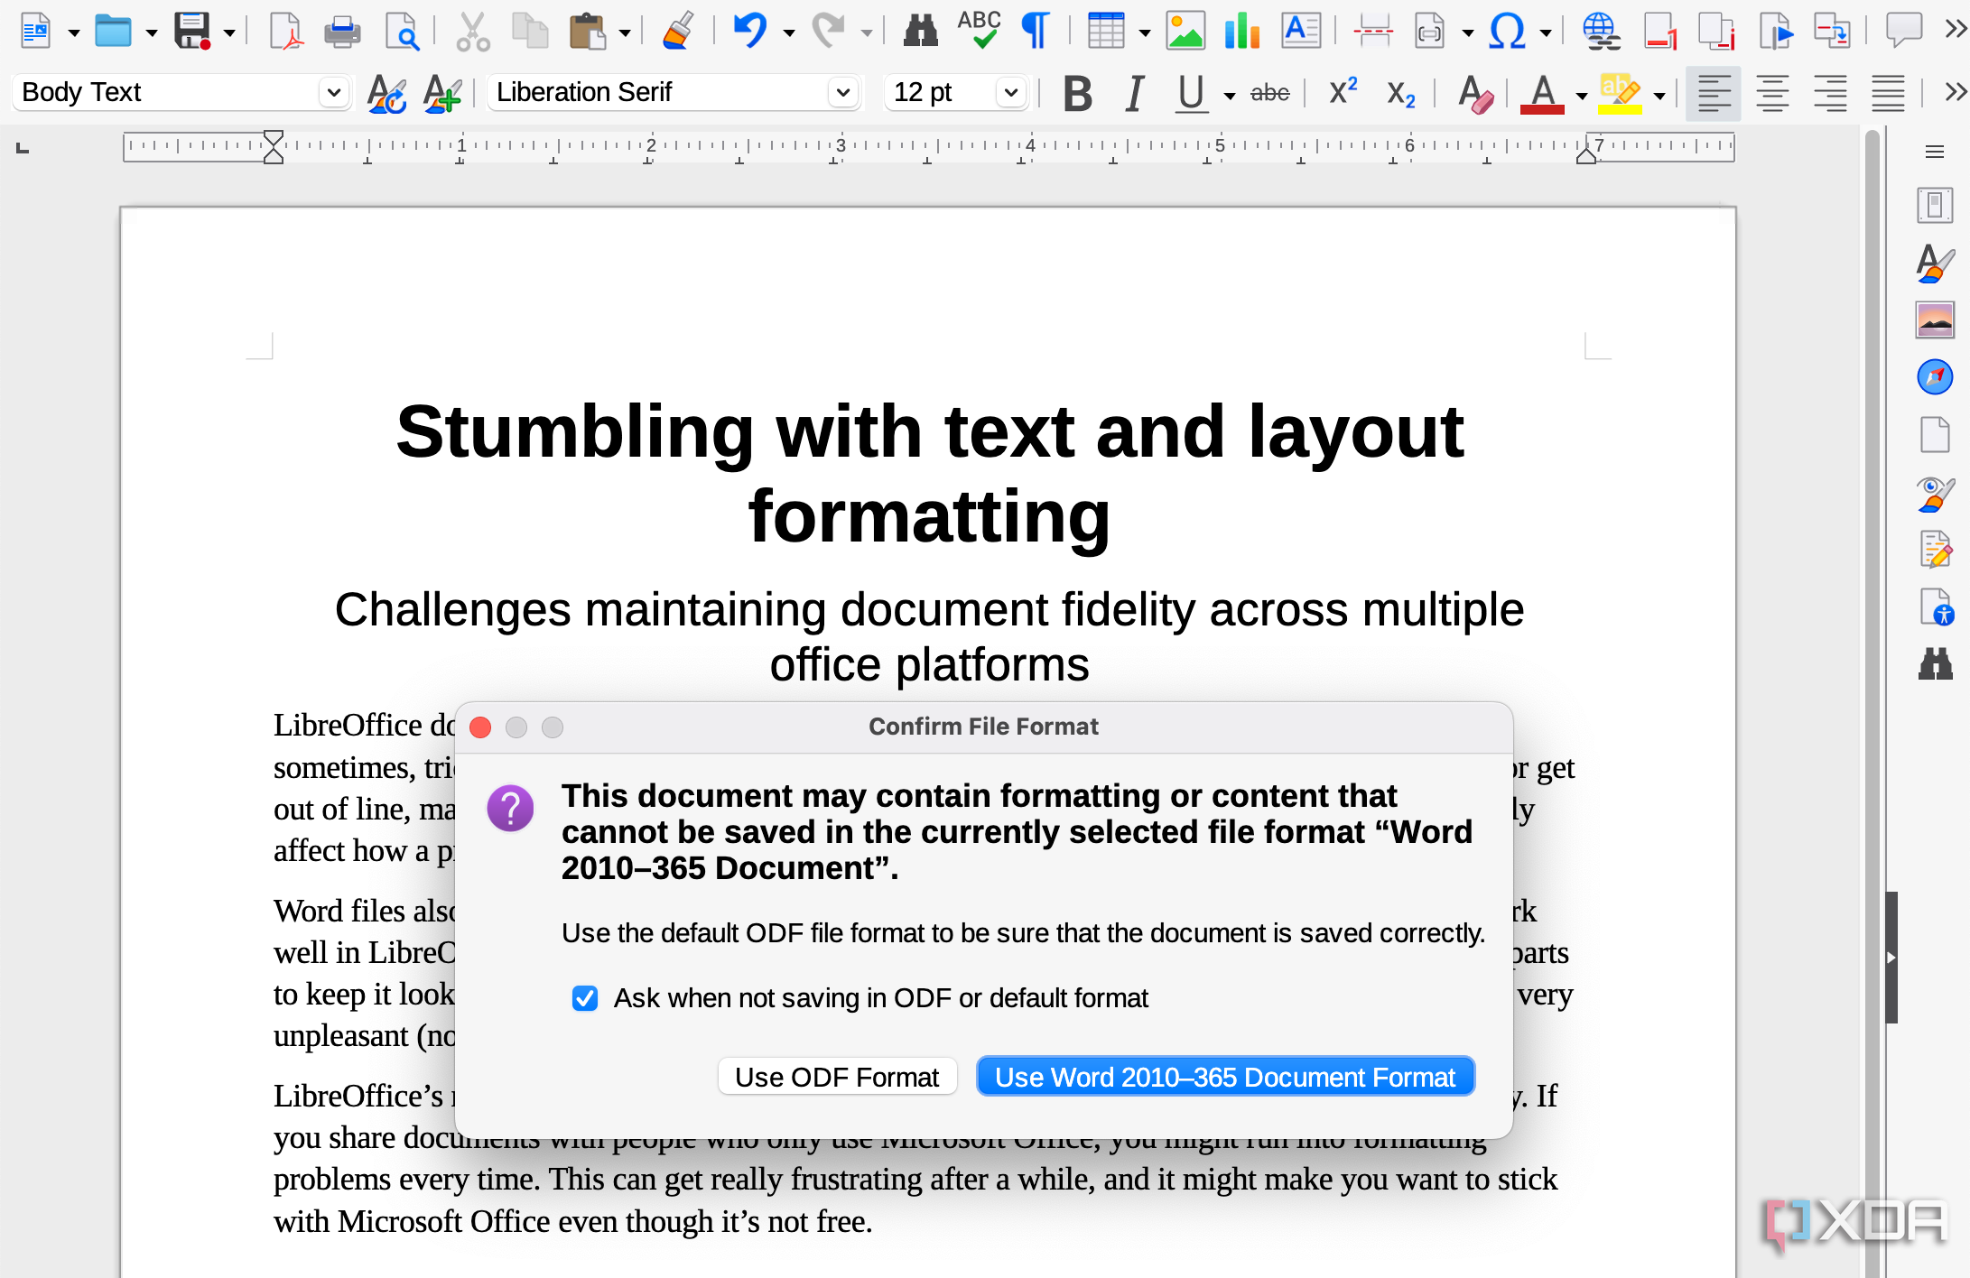Click the Bold formatting icon

tap(1078, 93)
